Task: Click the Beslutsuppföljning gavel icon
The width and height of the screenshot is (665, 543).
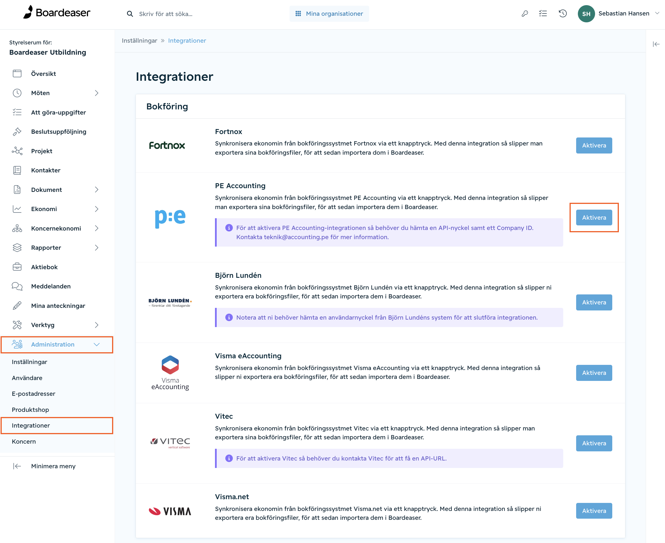Action: coord(17,132)
